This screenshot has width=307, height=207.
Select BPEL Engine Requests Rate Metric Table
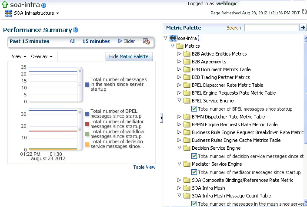coord(234,93)
